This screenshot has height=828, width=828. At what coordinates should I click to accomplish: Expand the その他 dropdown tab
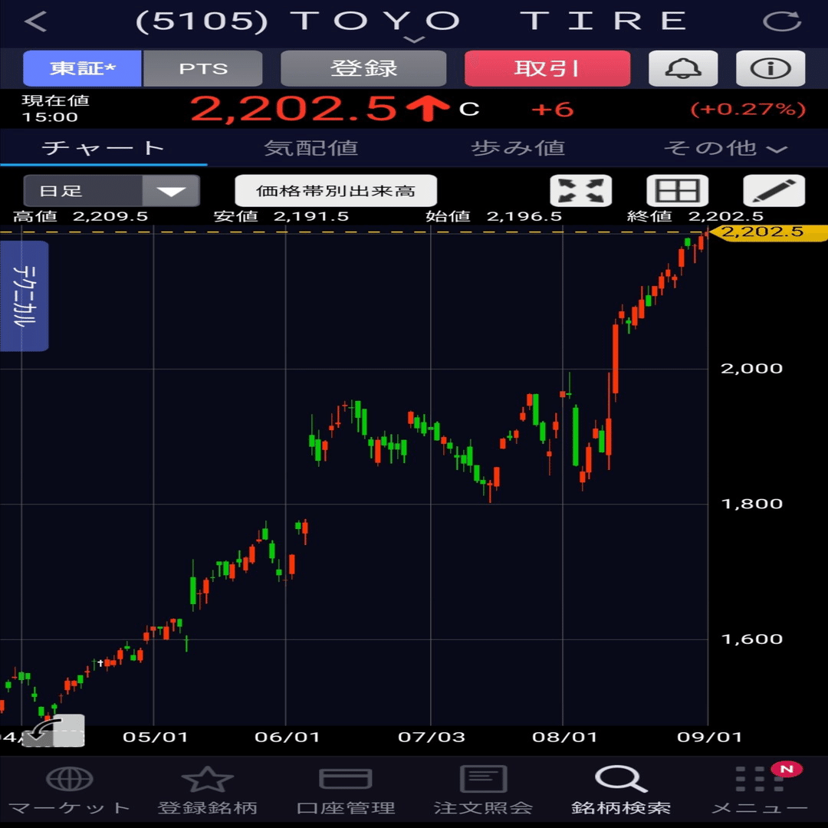(x=724, y=148)
